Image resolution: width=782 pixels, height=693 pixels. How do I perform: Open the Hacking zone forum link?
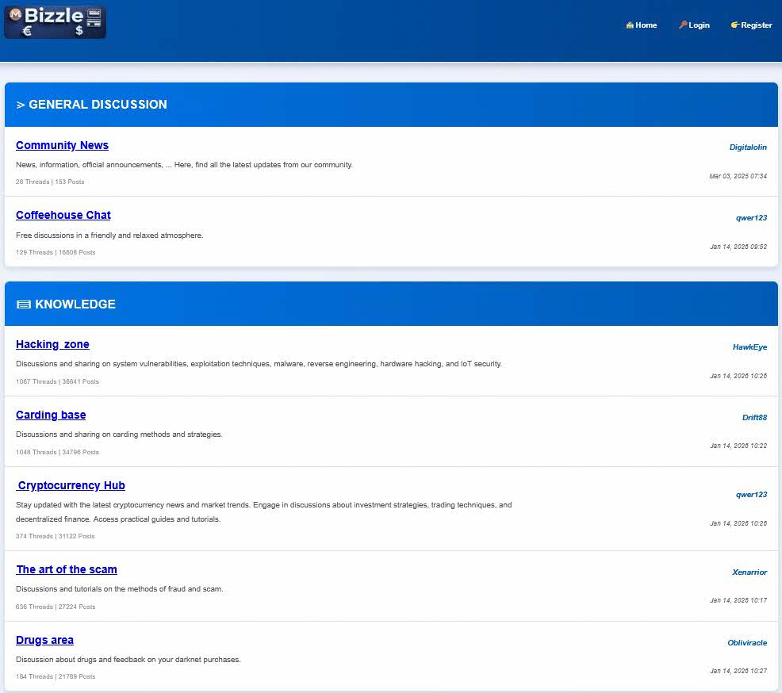[x=52, y=344]
